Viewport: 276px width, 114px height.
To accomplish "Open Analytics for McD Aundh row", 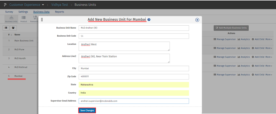I will (x=243, y=57).
